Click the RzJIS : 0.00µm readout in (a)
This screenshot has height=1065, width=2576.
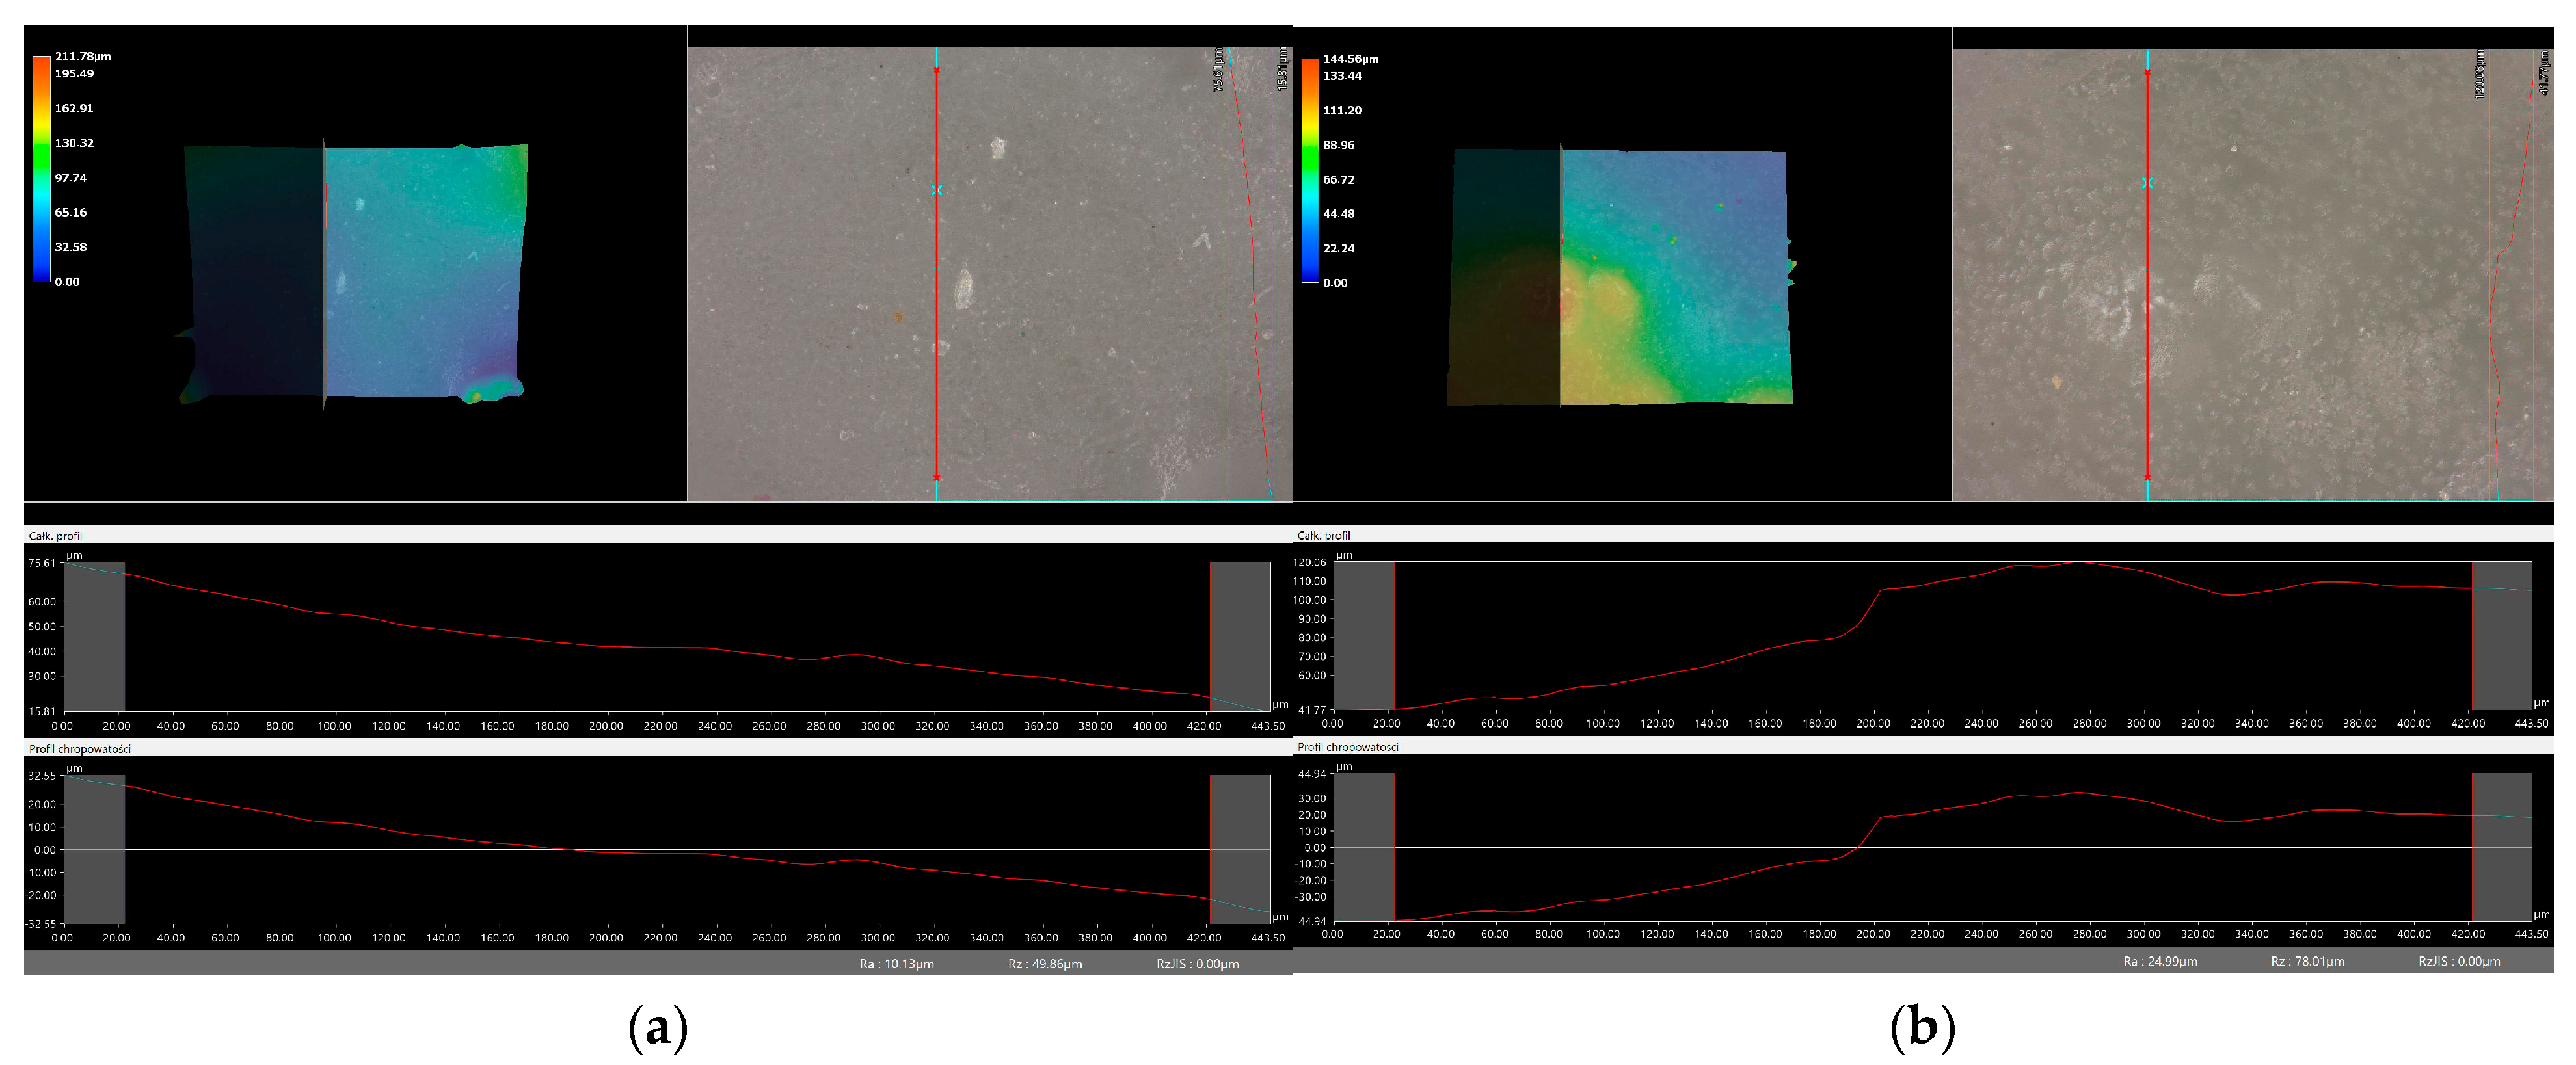[x=1197, y=964]
